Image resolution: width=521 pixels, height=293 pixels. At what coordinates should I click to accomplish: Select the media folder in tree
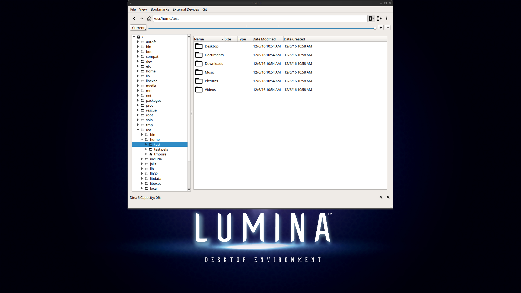[x=151, y=86]
